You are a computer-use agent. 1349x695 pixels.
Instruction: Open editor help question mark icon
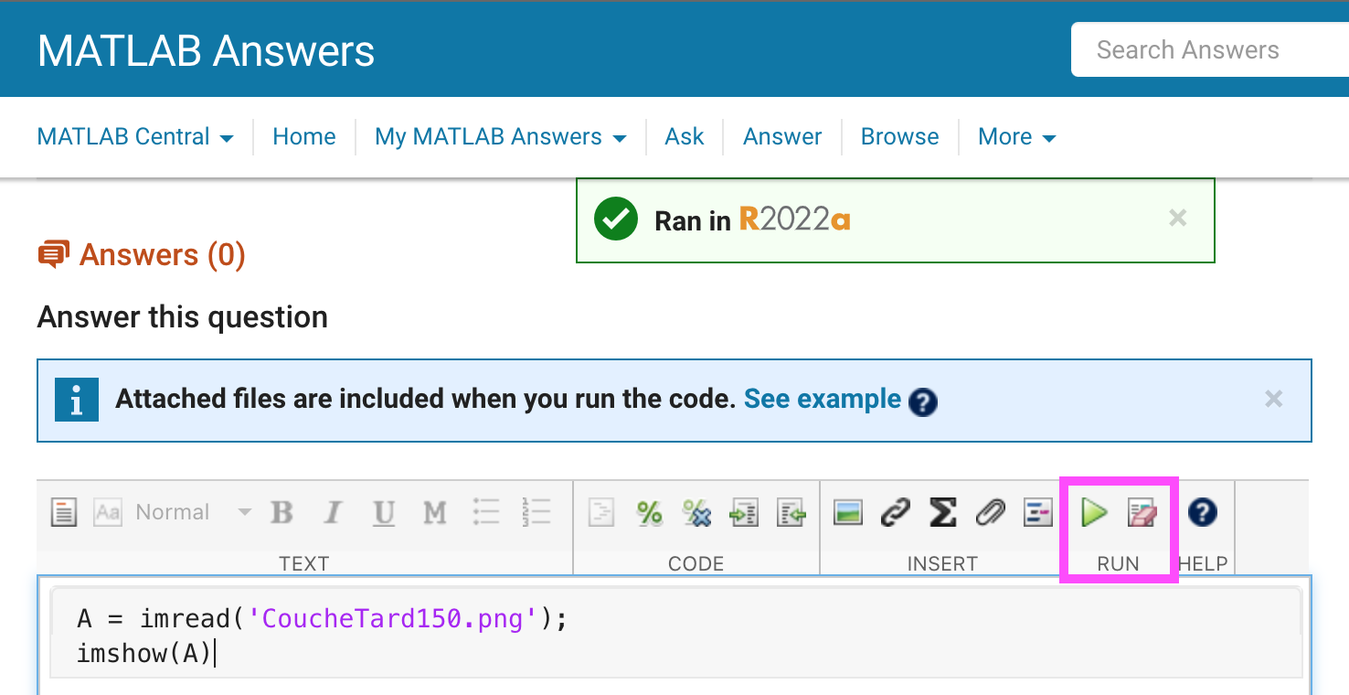point(1202,512)
